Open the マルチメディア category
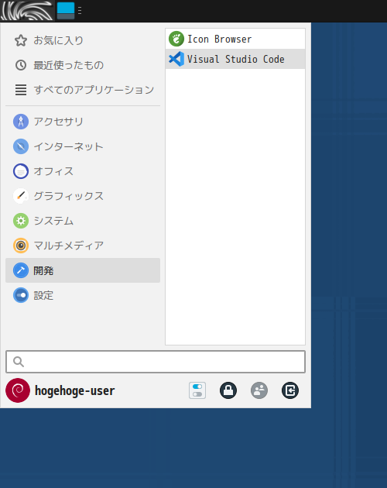This screenshot has width=387, height=488. (83, 246)
